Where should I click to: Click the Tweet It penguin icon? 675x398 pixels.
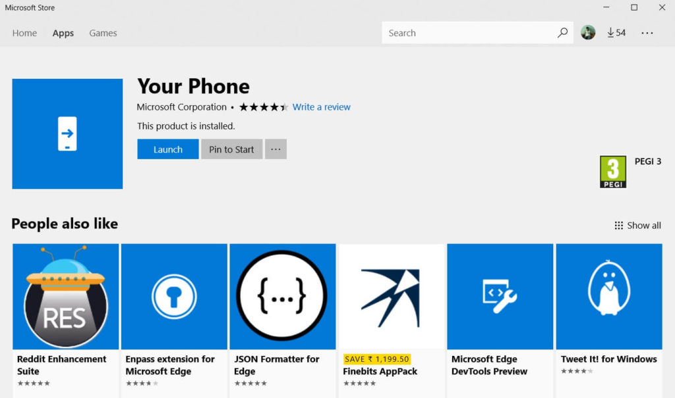(609, 296)
